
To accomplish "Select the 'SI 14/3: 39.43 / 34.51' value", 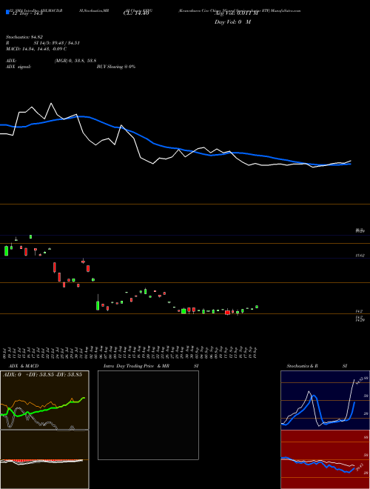I will click(57, 43).
